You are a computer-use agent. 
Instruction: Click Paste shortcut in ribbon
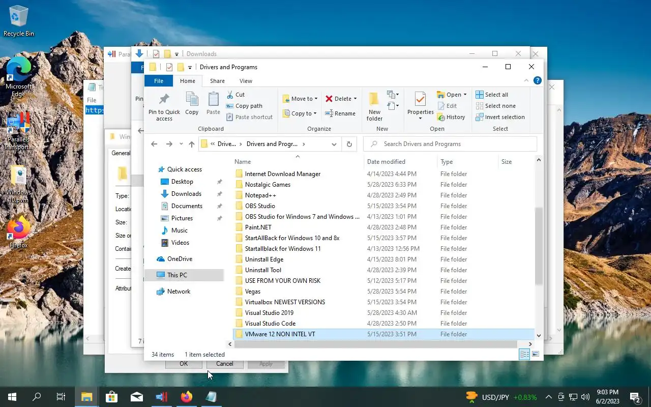click(x=249, y=117)
